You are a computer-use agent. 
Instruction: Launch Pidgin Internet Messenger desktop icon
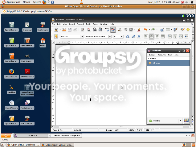tap(27, 105)
